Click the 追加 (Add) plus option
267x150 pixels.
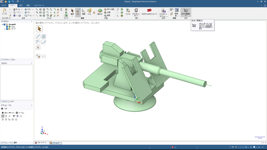5,113
